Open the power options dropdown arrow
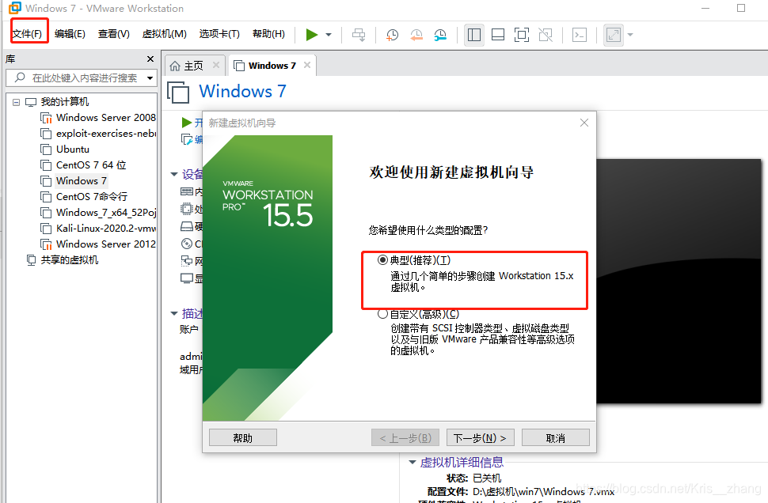This screenshot has height=503, width=768. coord(329,35)
